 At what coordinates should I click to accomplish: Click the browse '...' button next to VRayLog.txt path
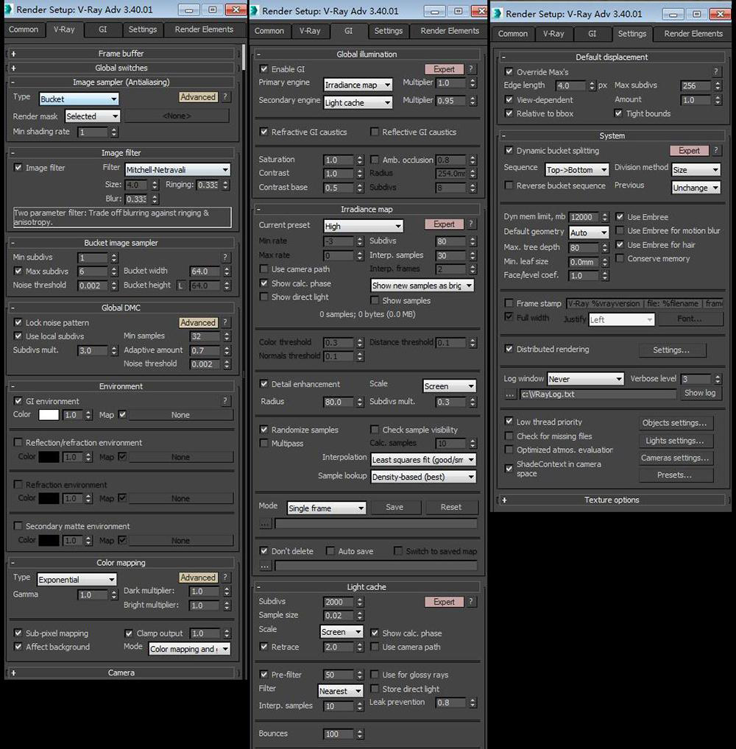pyautogui.click(x=510, y=394)
